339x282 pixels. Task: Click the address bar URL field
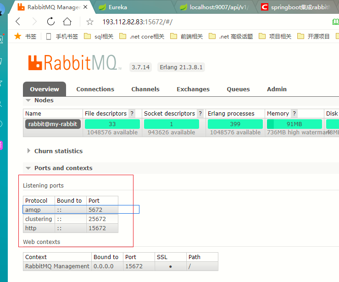137,22
